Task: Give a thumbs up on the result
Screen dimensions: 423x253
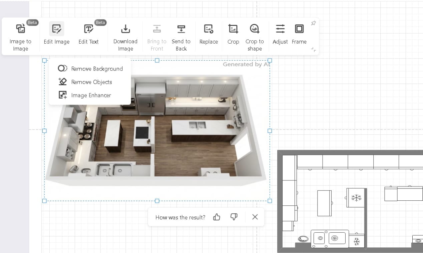Action: (217, 217)
